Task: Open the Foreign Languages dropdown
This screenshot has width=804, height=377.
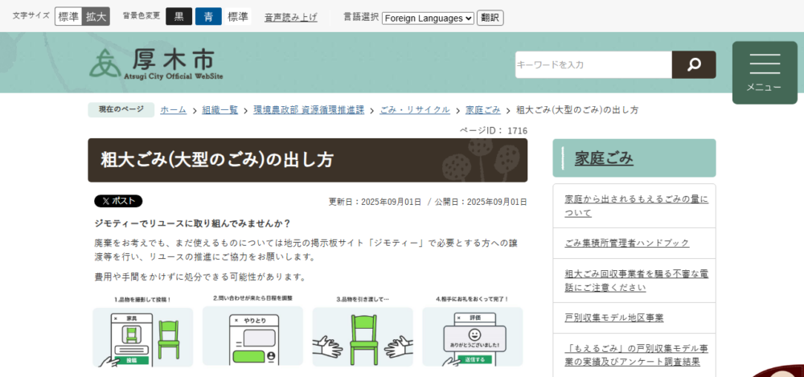Action: [429, 18]
